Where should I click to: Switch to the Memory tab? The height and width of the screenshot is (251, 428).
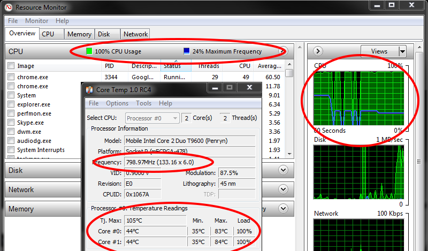click(79, 34)
